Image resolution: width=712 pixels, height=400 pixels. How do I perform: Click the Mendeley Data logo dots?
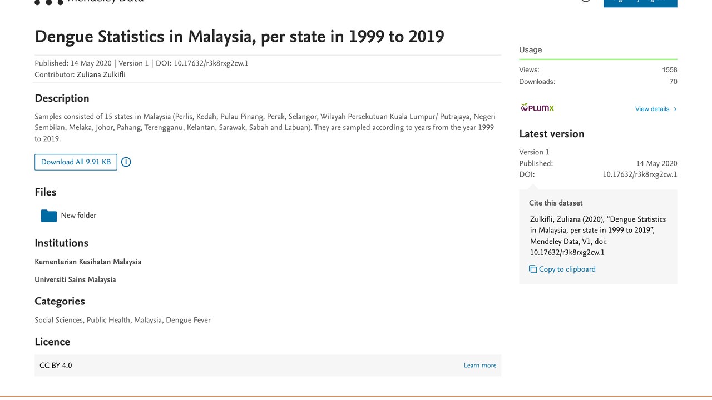click(49, 2)
